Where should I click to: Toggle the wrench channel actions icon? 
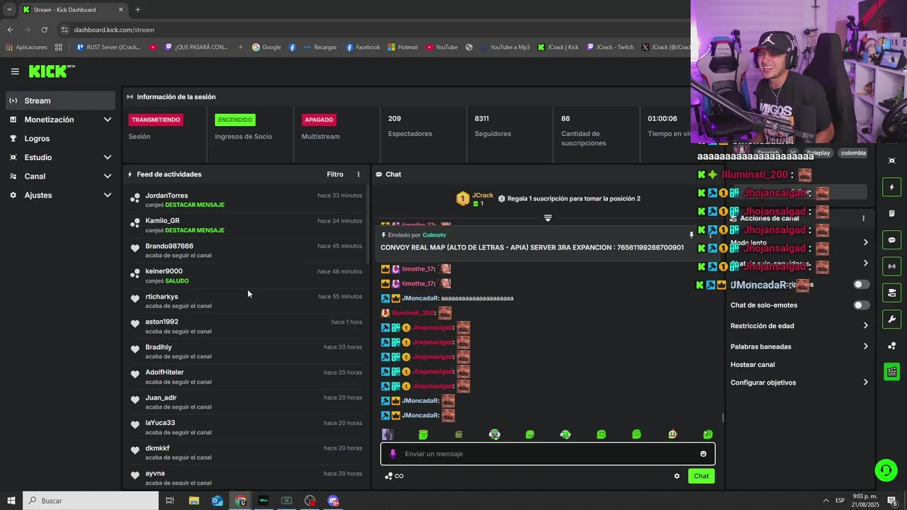pyautogui.click(x=891, y=319)
